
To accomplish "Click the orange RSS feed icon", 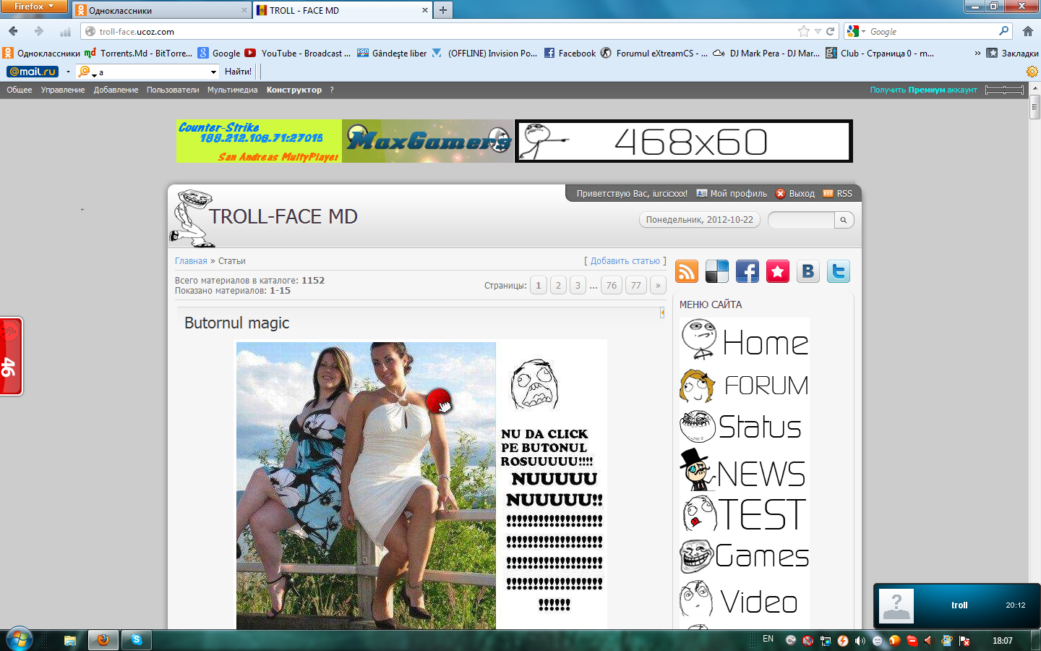I will pos(687,271).
